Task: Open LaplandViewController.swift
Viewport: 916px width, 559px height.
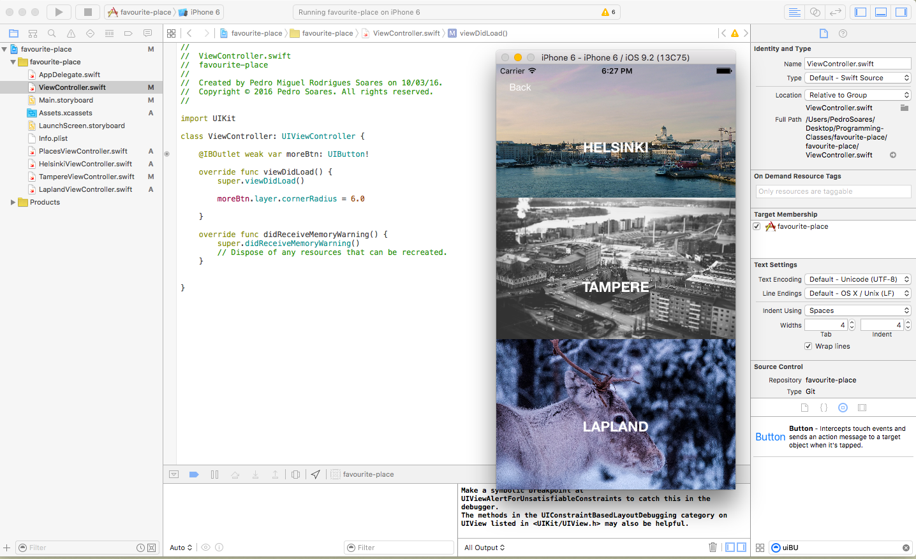Action: pyautogui.click(x=85, y=189)
